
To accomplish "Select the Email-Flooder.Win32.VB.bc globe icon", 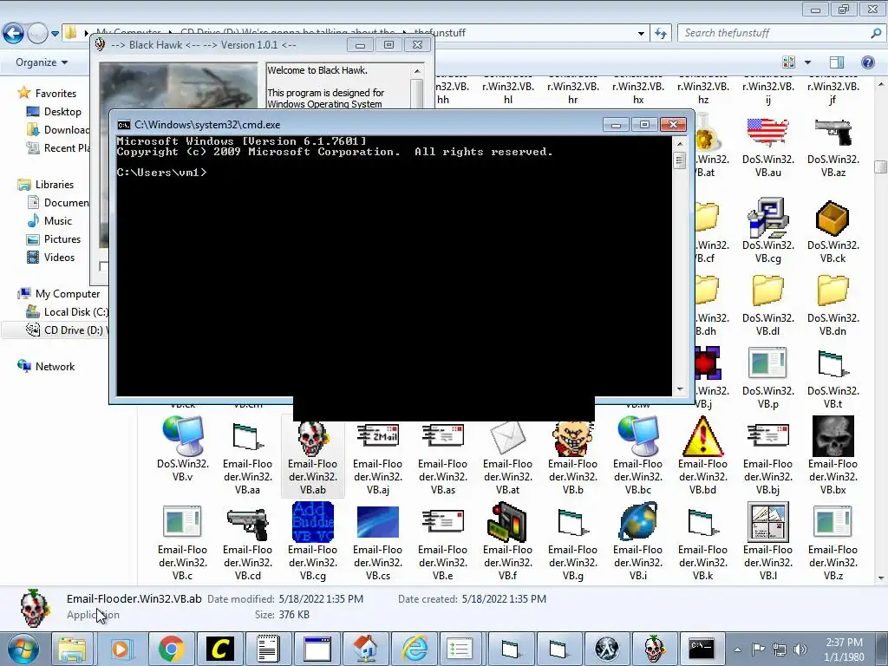I will point(637,436).
